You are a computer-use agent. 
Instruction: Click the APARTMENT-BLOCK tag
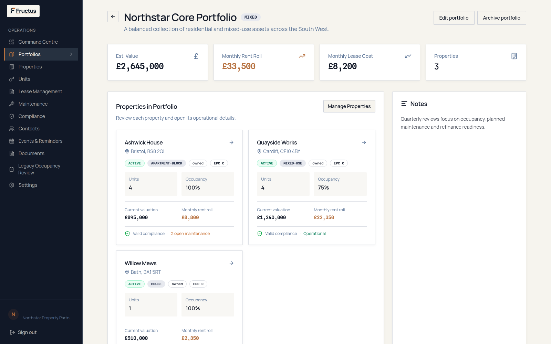167,163
